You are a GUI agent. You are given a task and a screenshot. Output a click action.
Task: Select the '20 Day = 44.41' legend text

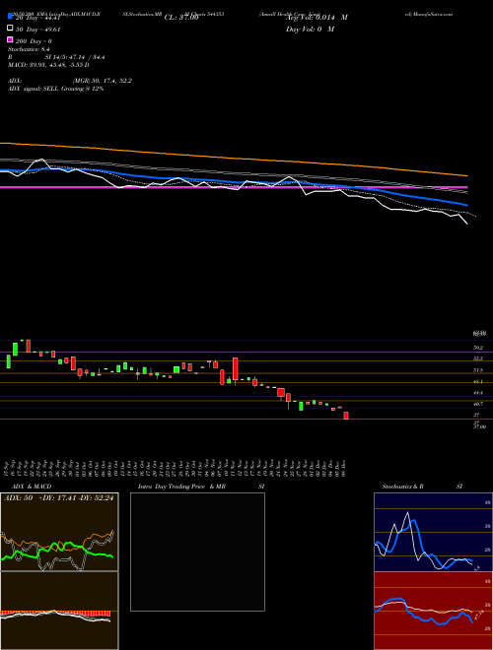click(x=38, y=18)
